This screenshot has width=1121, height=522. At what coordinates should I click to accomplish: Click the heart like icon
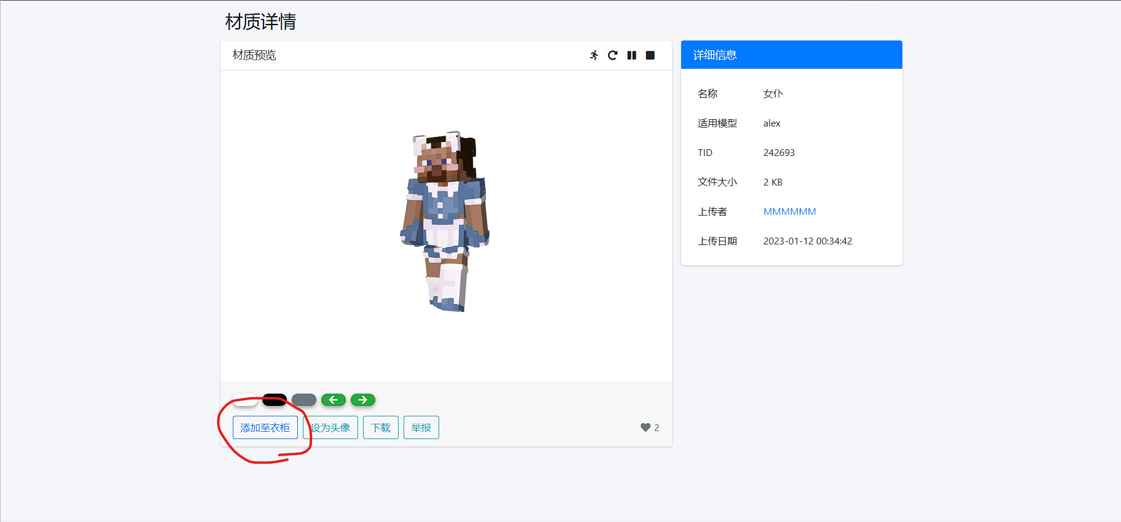pos(646,427)
